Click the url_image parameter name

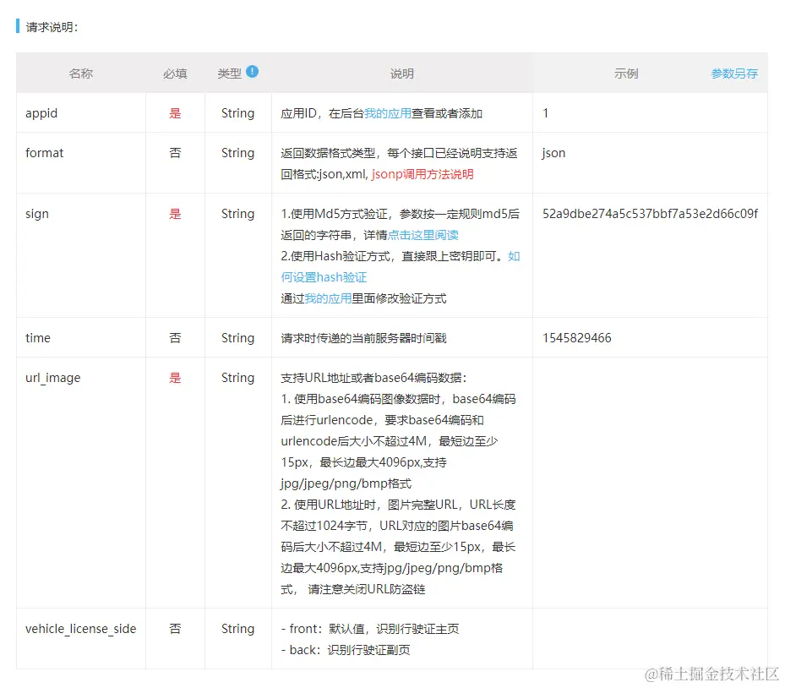pyautogui.click(x=52, y=378)
